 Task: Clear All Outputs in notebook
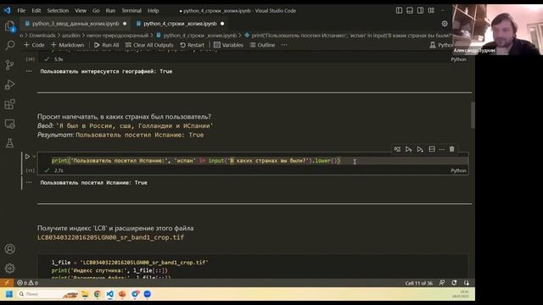coord(149,45)
